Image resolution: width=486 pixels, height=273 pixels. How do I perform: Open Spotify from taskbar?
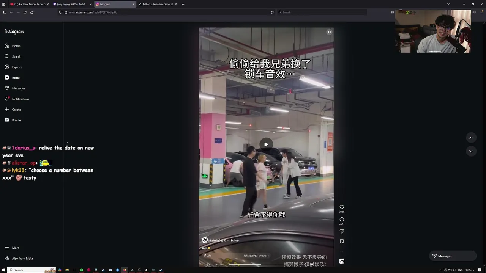tap(81, 270)
